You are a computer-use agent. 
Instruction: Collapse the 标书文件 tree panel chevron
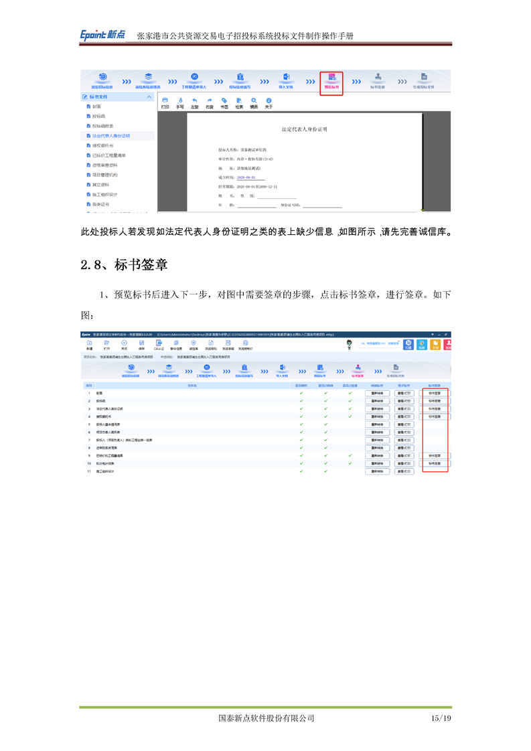click(x=149, y=97)
